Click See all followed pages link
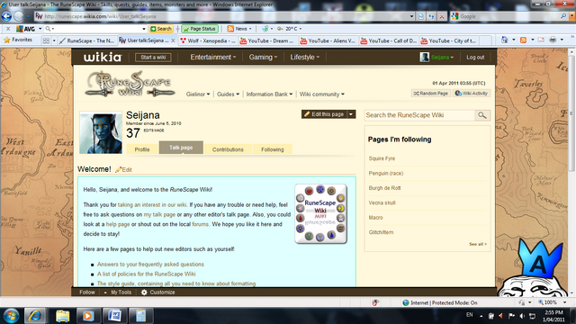Screen dimensions: 576x324 click(x=478, y=244)
